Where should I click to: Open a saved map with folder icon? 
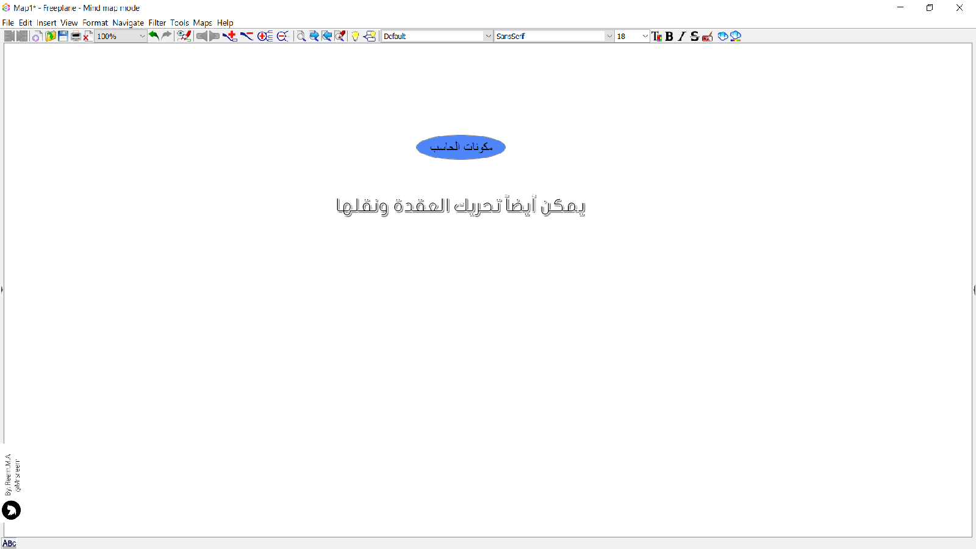(x=50, y=37)
